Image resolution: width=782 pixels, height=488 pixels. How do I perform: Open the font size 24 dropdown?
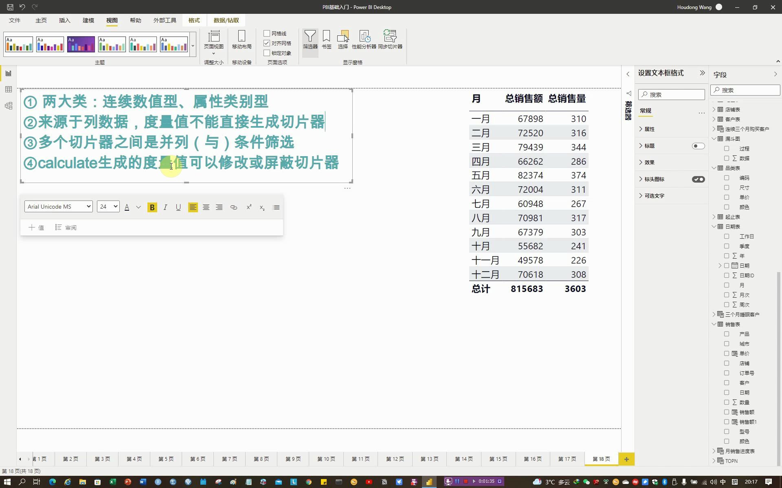pos(108,207)
